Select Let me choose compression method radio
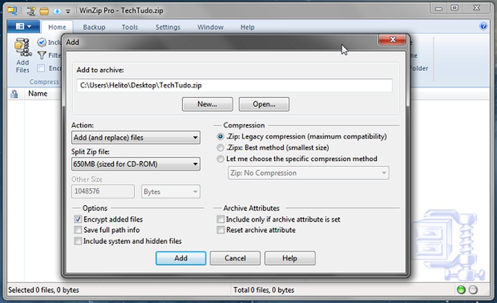Viewport: 497px width, 303px height. [220, 159]
